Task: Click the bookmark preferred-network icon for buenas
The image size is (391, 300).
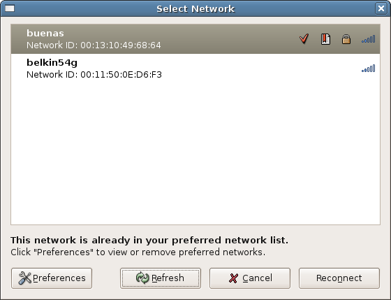Action: pos(325,39)
